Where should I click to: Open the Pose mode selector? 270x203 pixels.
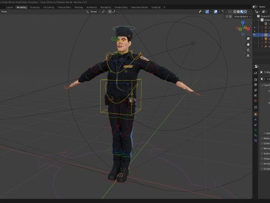point(4,12)
